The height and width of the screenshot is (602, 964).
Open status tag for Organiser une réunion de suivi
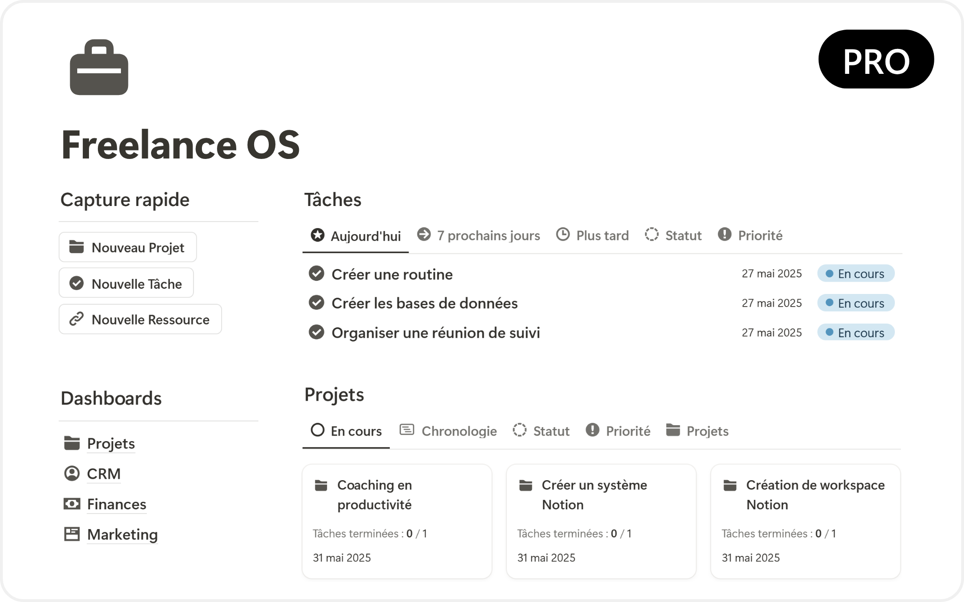click(x=855, y=333)
